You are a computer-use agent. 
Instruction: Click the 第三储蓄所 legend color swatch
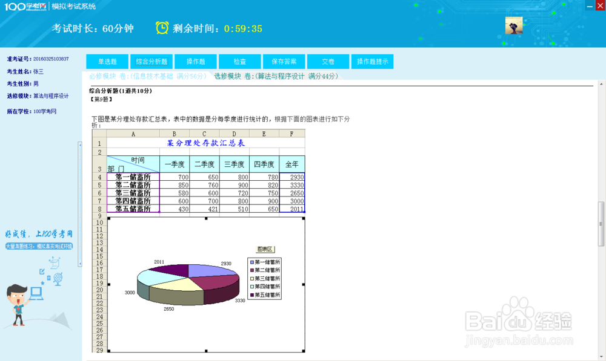252,279
